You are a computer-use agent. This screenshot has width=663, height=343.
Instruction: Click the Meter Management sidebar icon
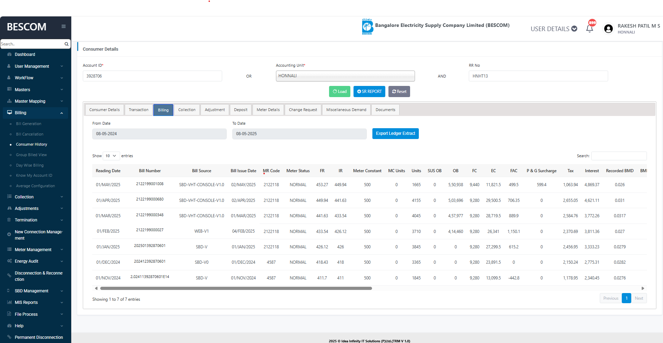[9, 249]
